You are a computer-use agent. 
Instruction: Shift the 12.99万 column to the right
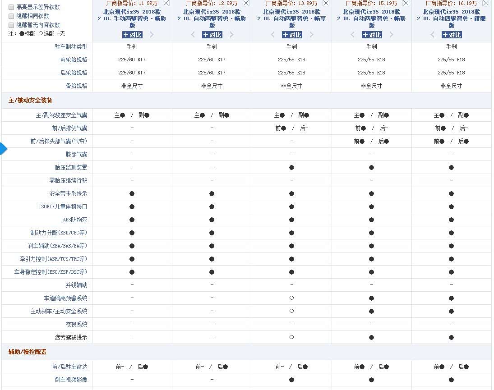point(231,35)
